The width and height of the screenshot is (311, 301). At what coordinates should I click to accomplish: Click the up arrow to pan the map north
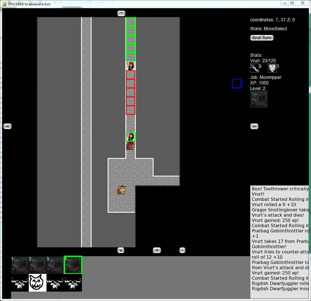[x=121, y=13]
